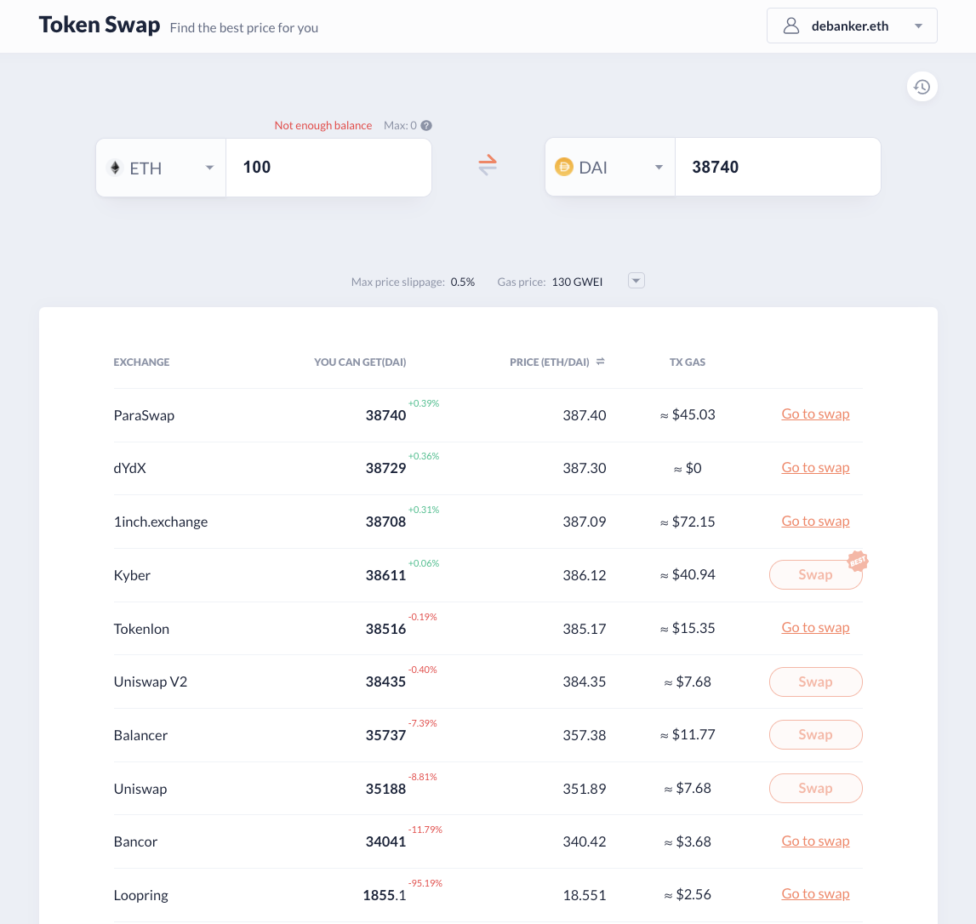Click Bancor's ≈ $3.68 gas cost

(688, 841)
